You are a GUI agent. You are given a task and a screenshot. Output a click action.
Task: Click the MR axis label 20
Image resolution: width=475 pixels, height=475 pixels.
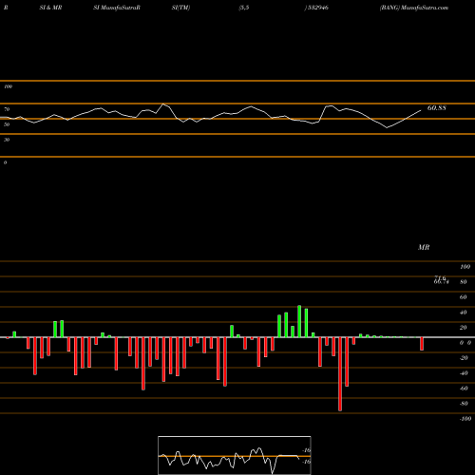coord(463,328)
